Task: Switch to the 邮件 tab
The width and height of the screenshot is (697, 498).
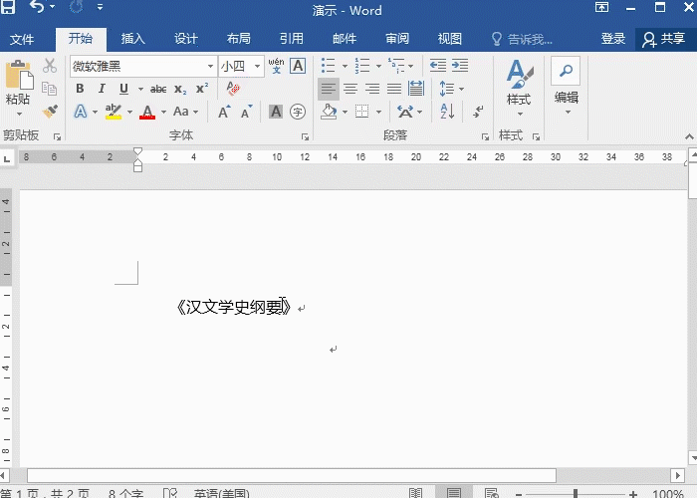Action: coord(345,39)
